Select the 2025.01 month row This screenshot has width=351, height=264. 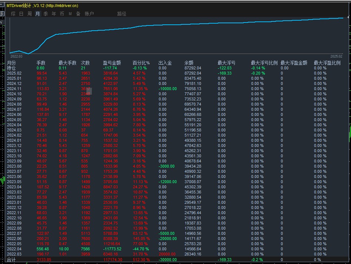coord(14,78)
